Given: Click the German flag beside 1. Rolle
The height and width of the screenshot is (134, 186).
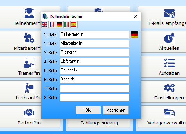Looking at the screenshot, I should click(x=134, y=35).
